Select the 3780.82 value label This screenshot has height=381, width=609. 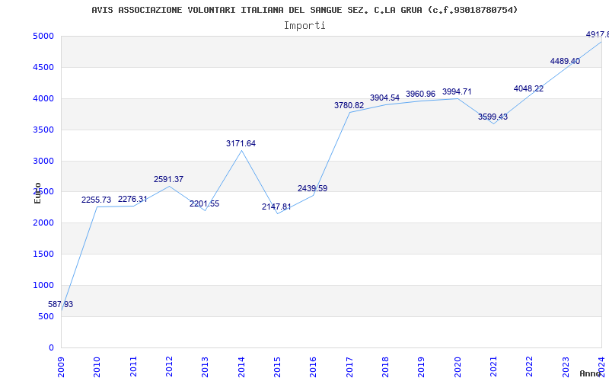[x=349, y=105]
